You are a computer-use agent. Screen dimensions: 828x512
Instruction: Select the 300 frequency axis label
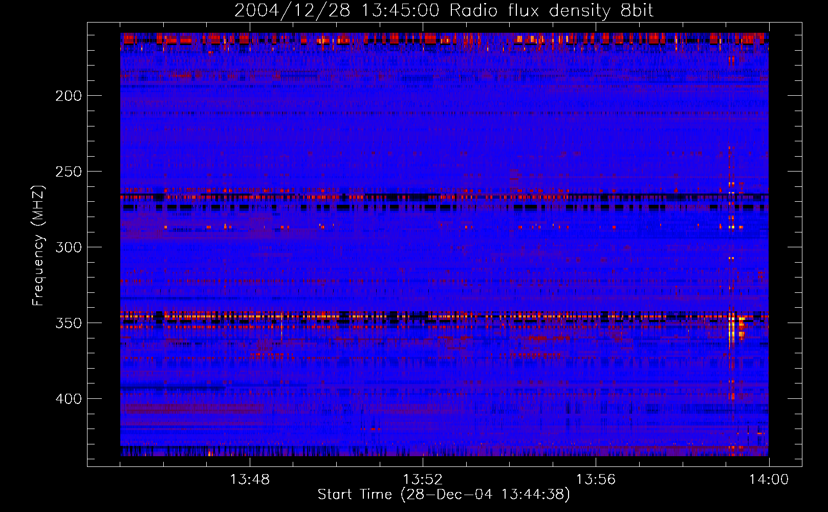tap(69, 247)
